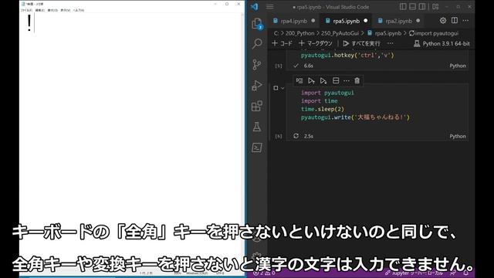The image size is (494, 278).
Task: Delete the cell with trash icon
Action: click(x=357, y=80)
